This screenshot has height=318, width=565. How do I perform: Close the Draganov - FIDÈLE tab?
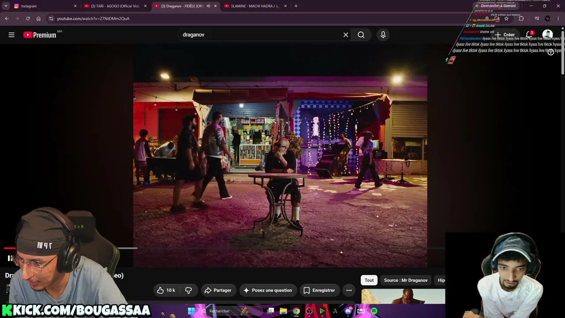point(215,6)
